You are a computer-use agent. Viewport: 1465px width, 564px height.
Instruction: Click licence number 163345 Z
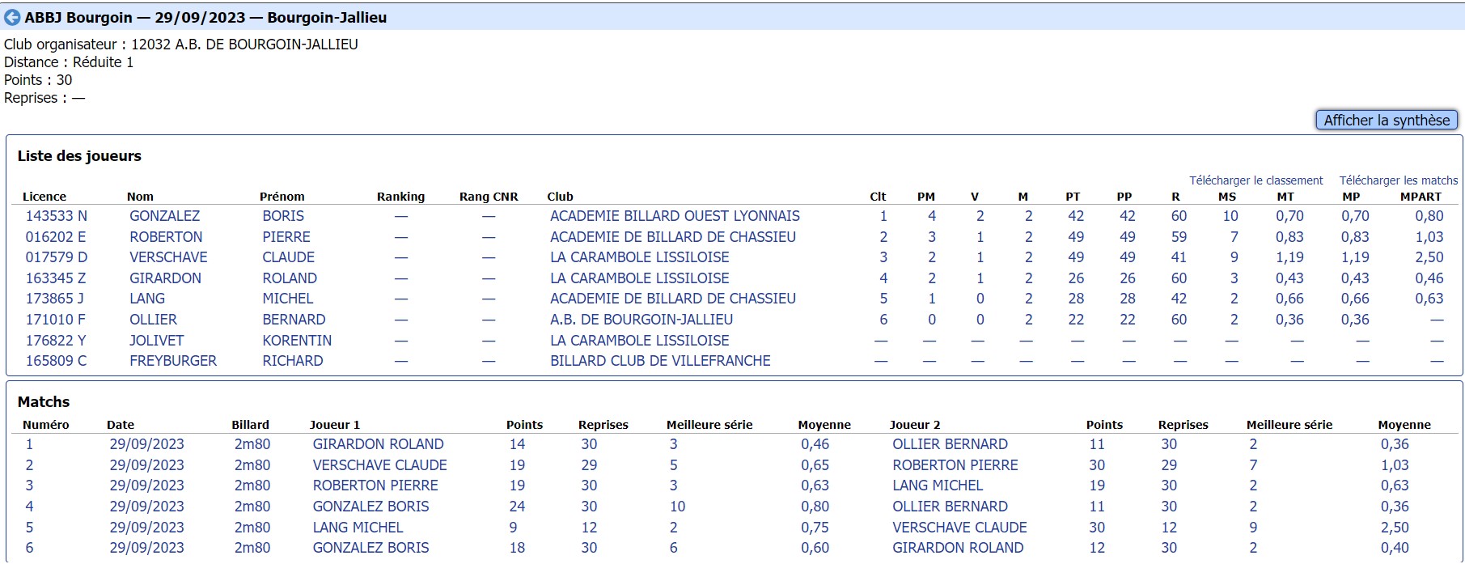click(x=55, y=278)
